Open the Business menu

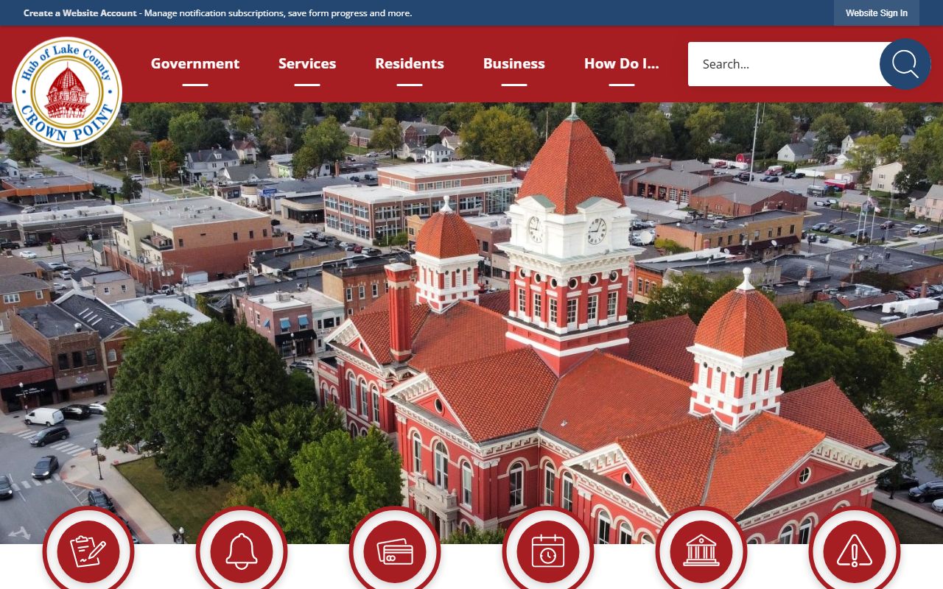[514, 64]
